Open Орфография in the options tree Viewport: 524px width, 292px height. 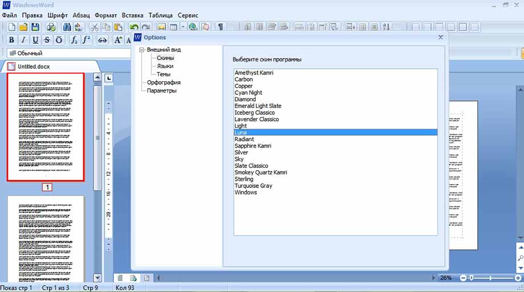point(164,82)
